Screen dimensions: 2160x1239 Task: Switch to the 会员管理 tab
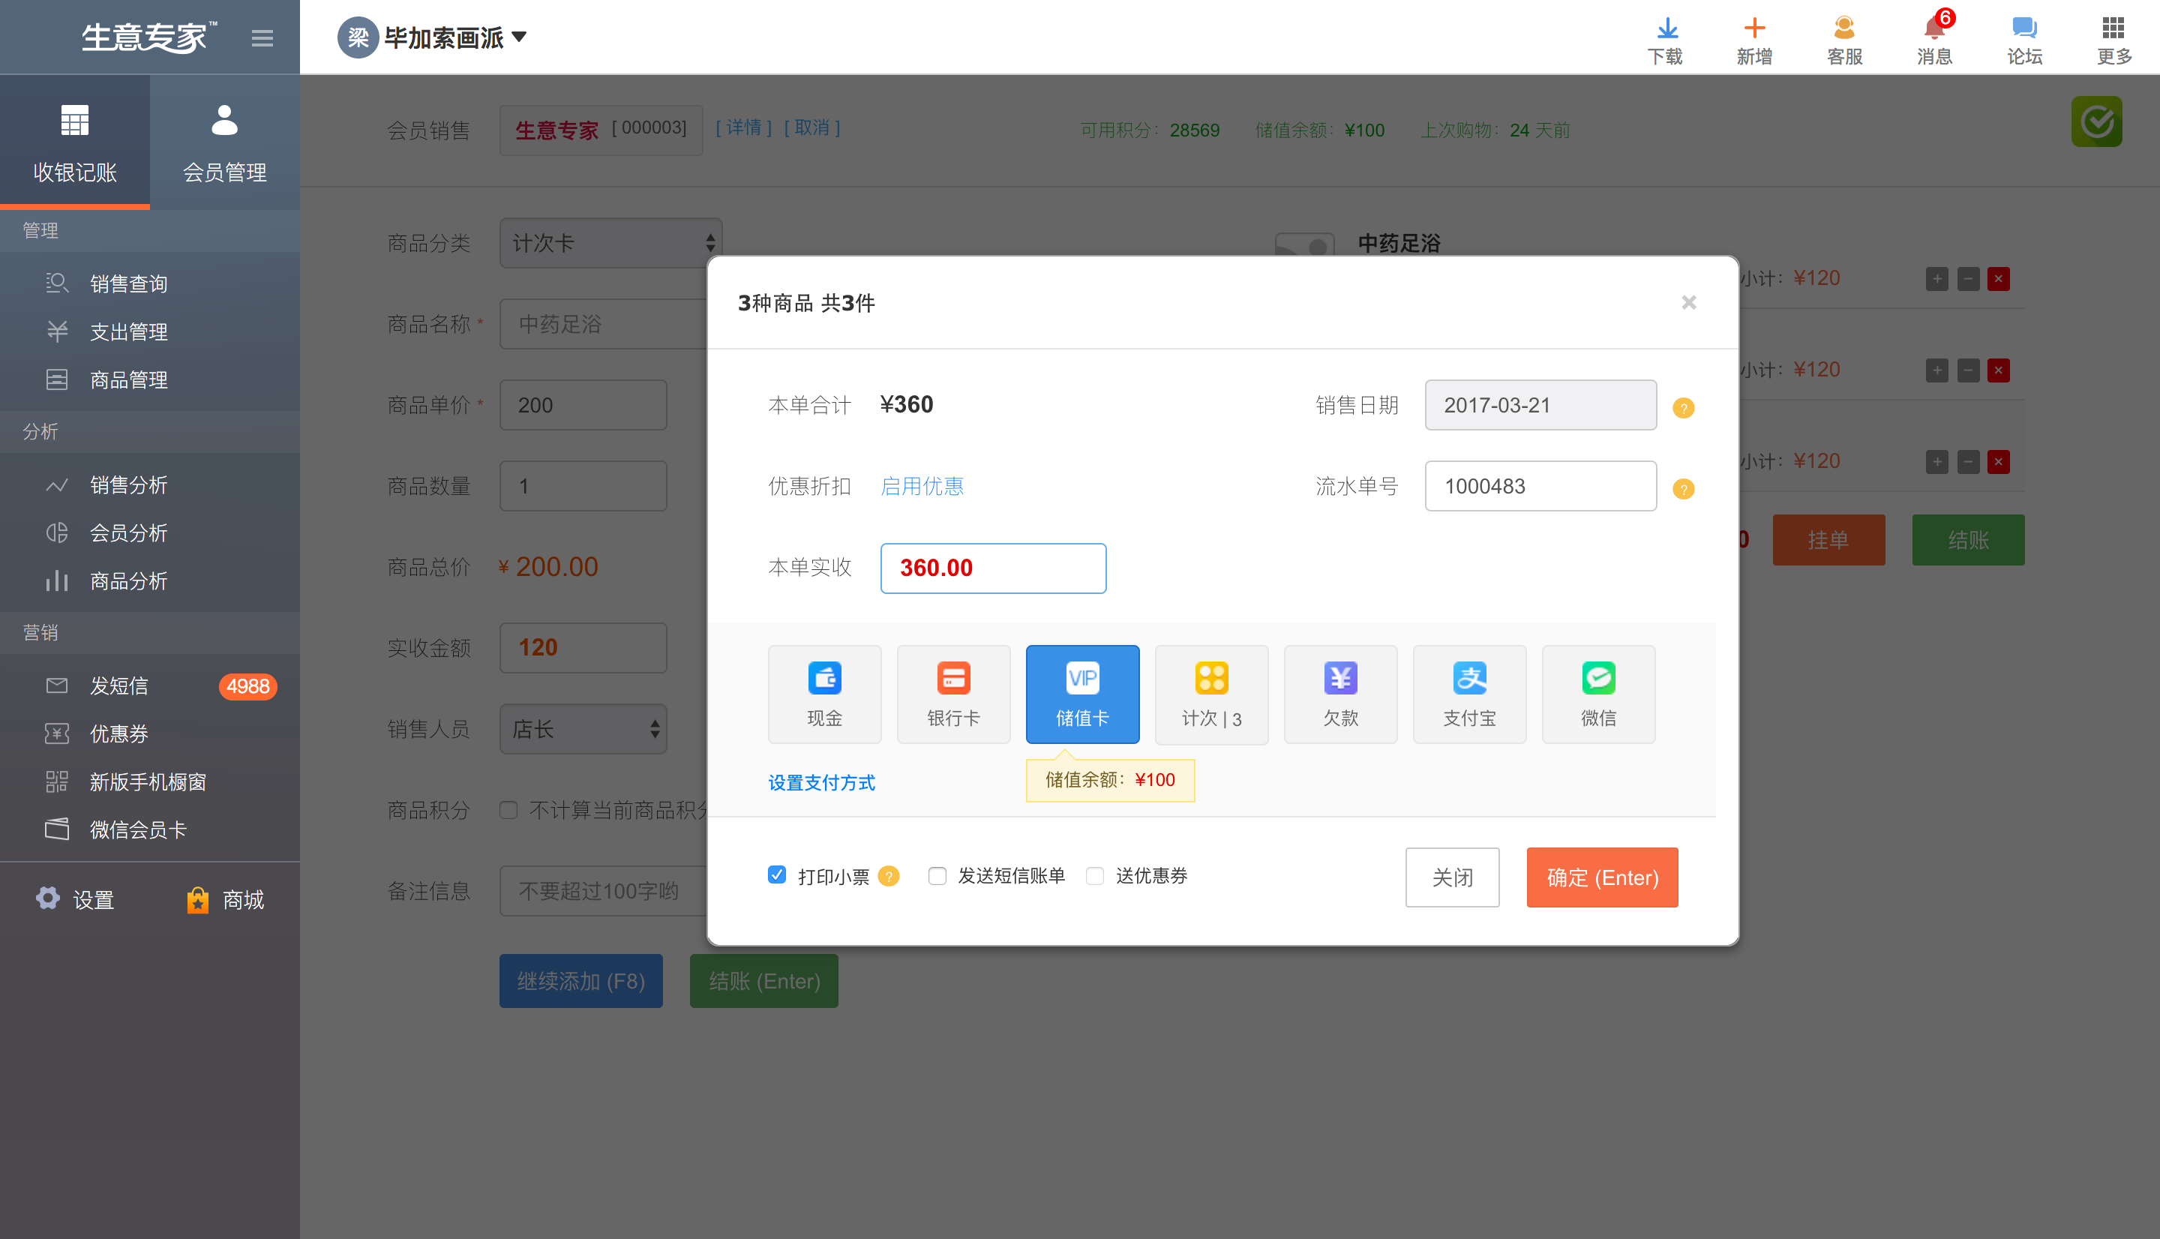[x=224, y=141]
